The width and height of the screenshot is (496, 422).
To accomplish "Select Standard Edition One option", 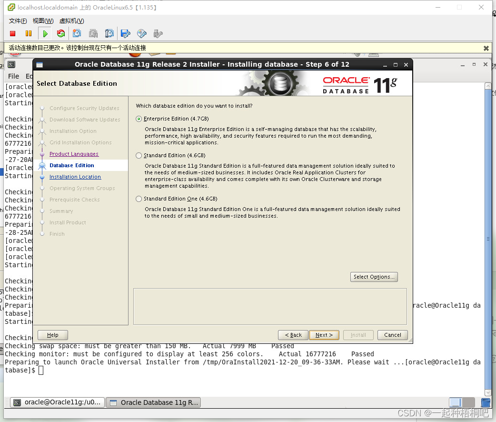I will tap(139, 199).
